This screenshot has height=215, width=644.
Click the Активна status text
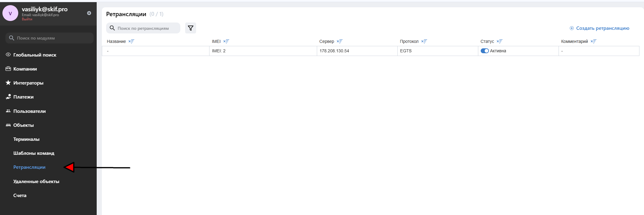pyautogui.click(x=498, y=51)
